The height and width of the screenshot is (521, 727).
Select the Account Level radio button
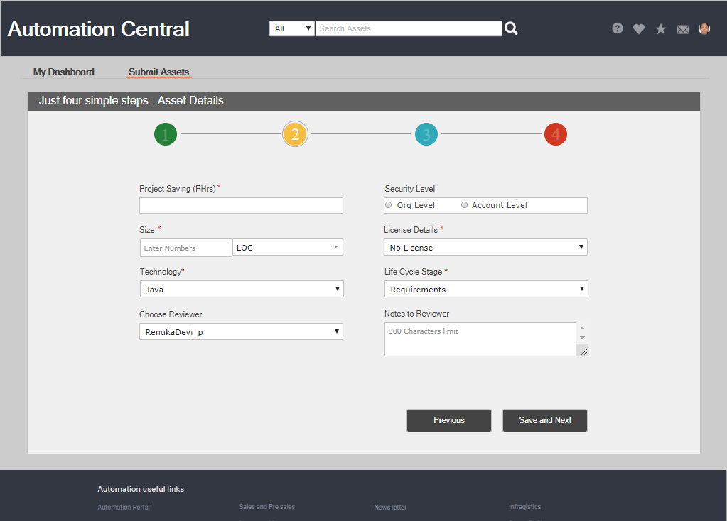pos(464,205)
